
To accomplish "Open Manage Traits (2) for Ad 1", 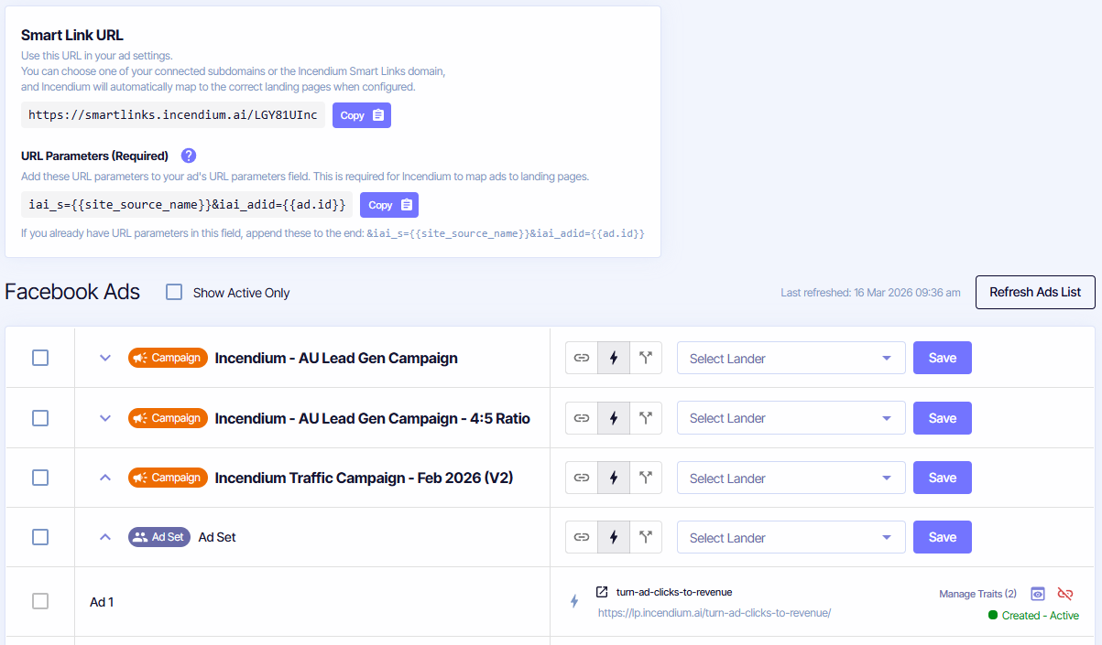I will [x=977, y=594].
